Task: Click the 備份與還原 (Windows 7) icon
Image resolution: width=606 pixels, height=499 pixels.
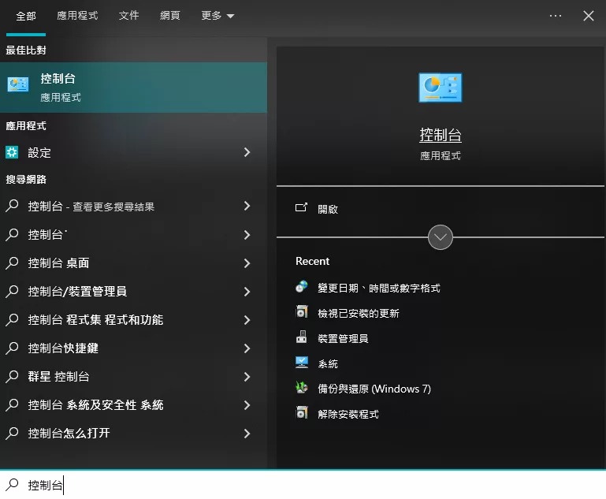Action: pyautogui.click(x=302, y=389)
